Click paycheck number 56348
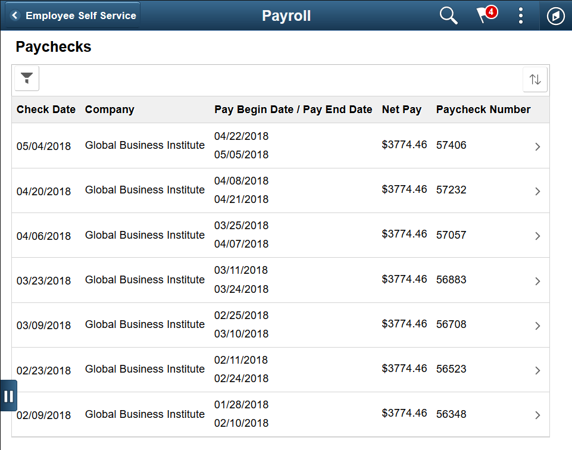Screen dimensions: 572x450 pyautogui.click(x=451, y=414)
